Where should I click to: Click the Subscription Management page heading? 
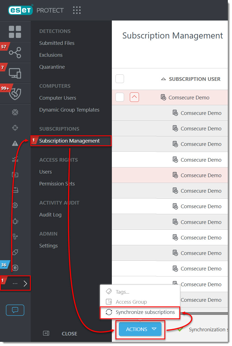[172, 35]
